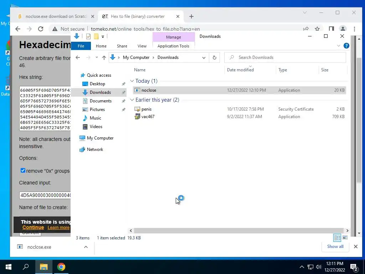
Task: Click Properties checkmark icon in quick access toolbar
Action: pyautogui.click(x=88, y=36)
